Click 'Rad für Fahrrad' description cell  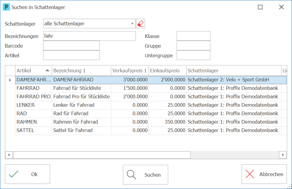[81, 114]
